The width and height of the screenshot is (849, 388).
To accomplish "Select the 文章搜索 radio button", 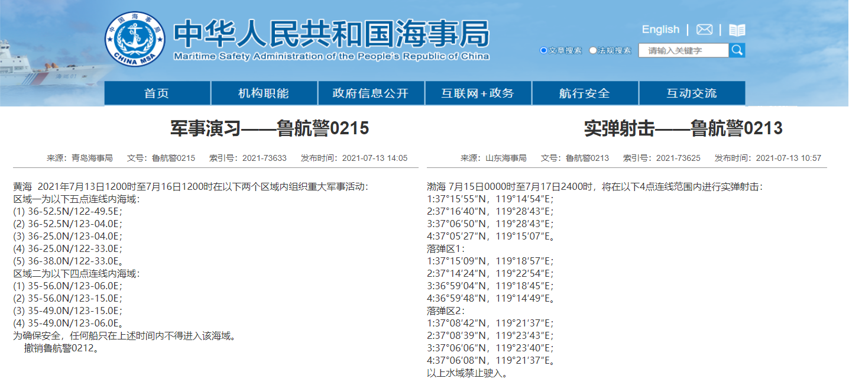I will [544, 50].
